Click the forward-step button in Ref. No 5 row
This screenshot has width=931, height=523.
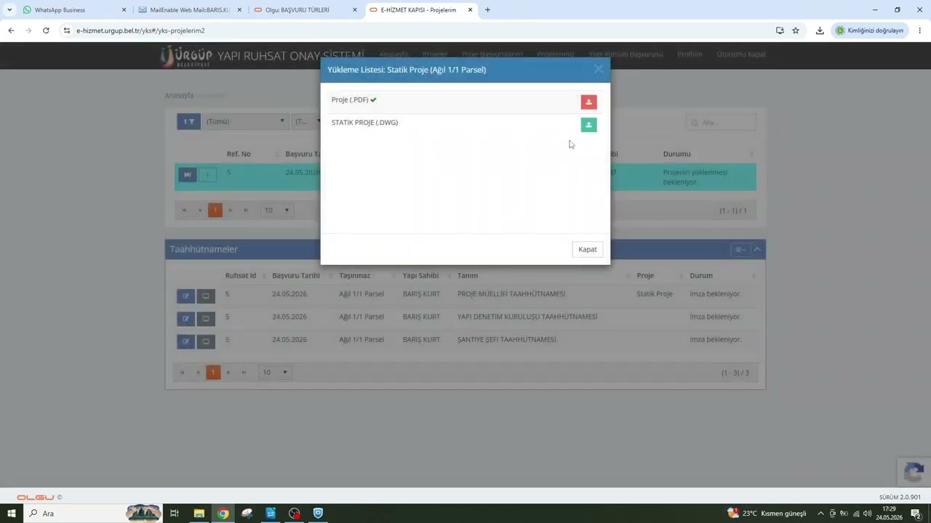click(x=187, y=174)
